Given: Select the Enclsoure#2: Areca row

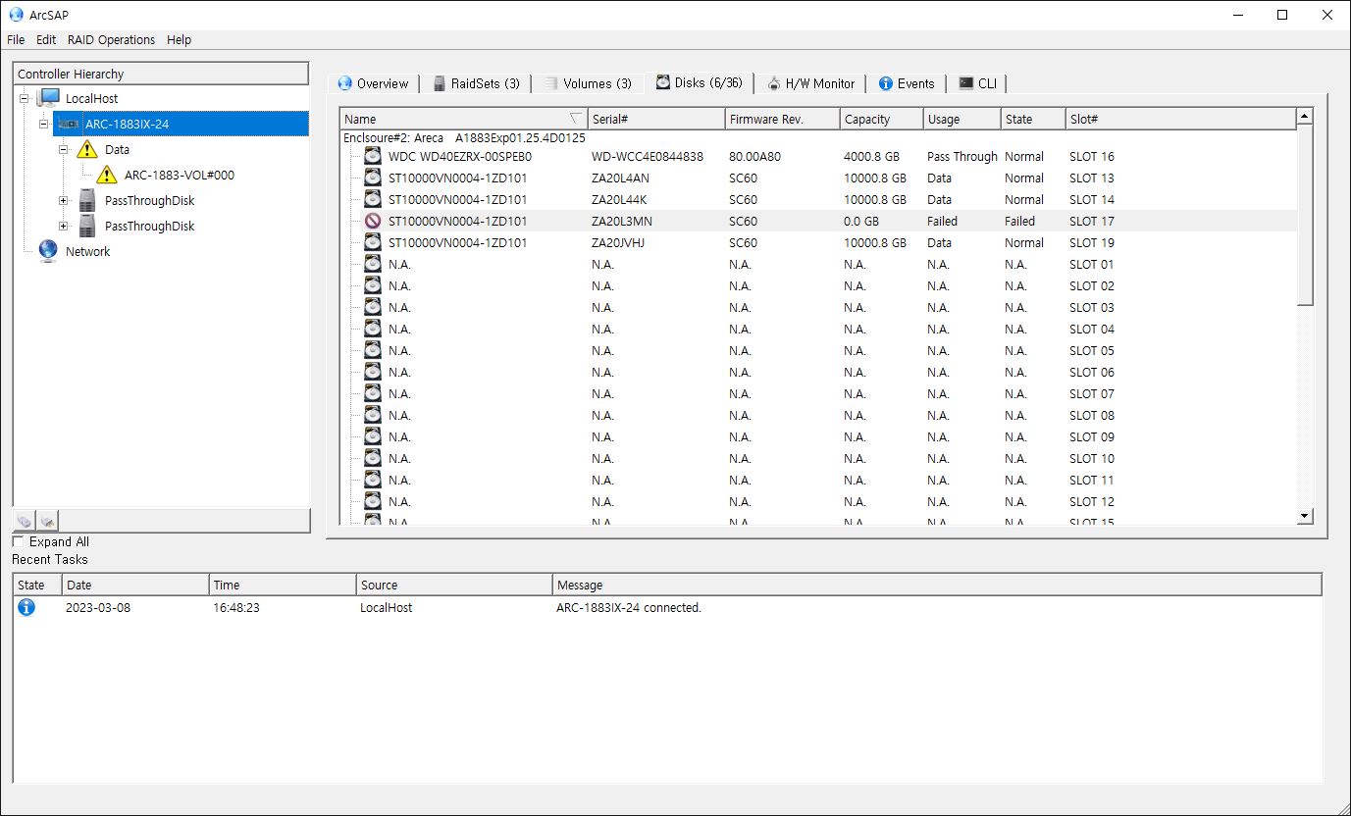Looking at the screenshot, I should point(464,137).
